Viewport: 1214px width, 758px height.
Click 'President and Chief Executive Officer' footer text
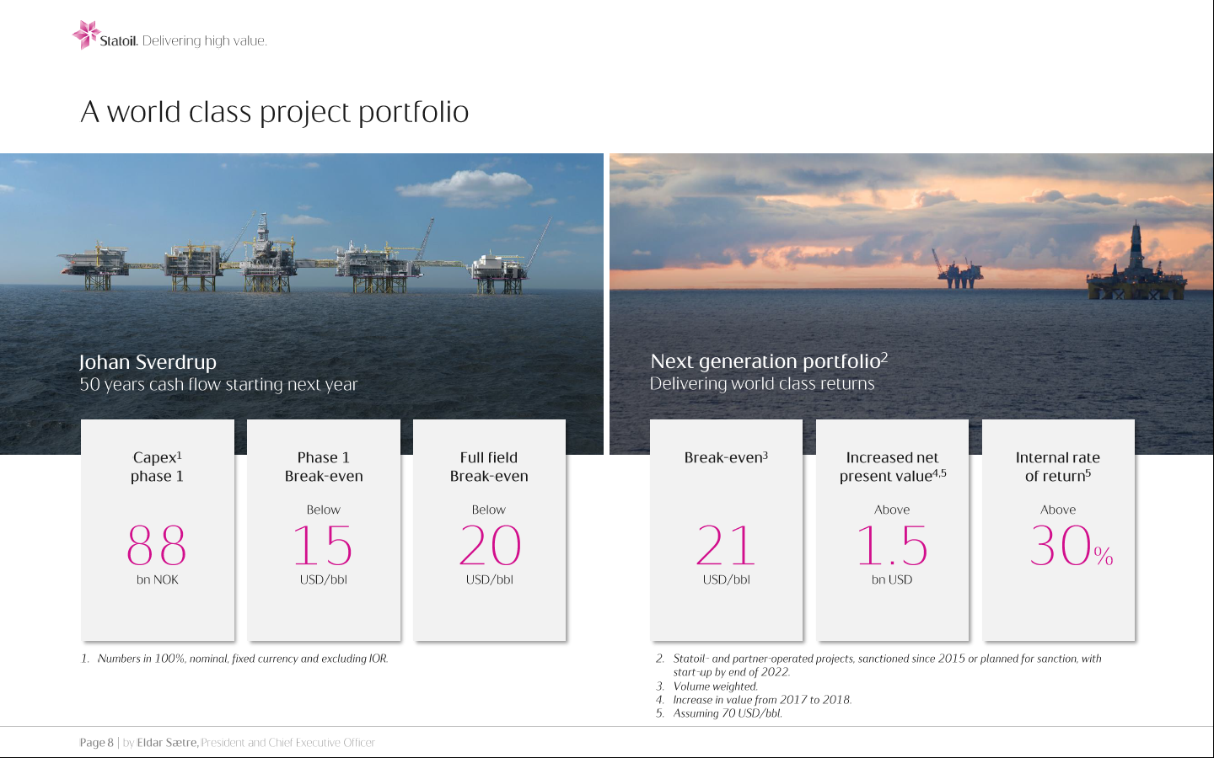tap(287, 743)
